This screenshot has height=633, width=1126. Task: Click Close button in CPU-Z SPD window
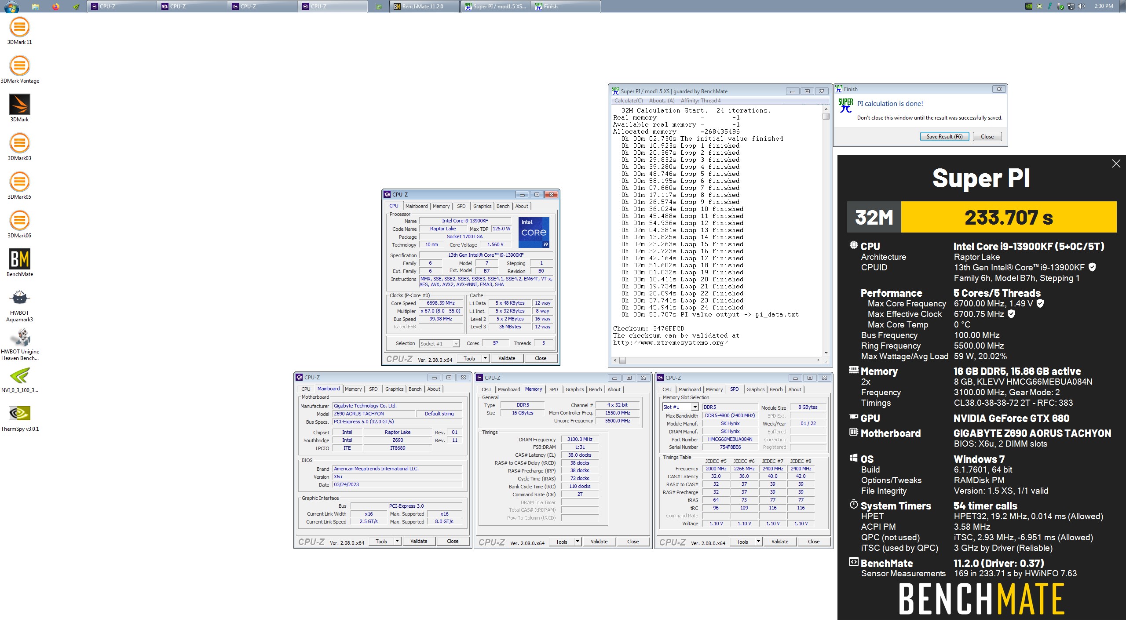[x=813, y=542]
